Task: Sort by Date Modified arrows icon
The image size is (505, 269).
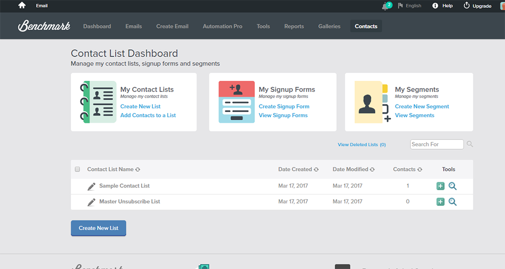Action: 372,169
